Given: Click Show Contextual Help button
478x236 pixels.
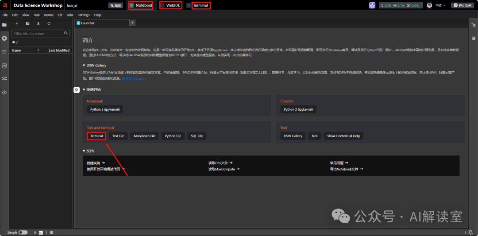Looking at the screenshot, I should 343,136.
